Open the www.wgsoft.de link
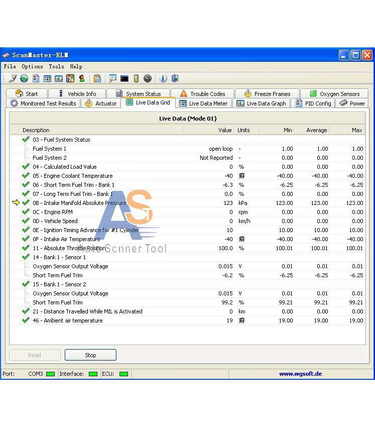 (x=300, y=374)
